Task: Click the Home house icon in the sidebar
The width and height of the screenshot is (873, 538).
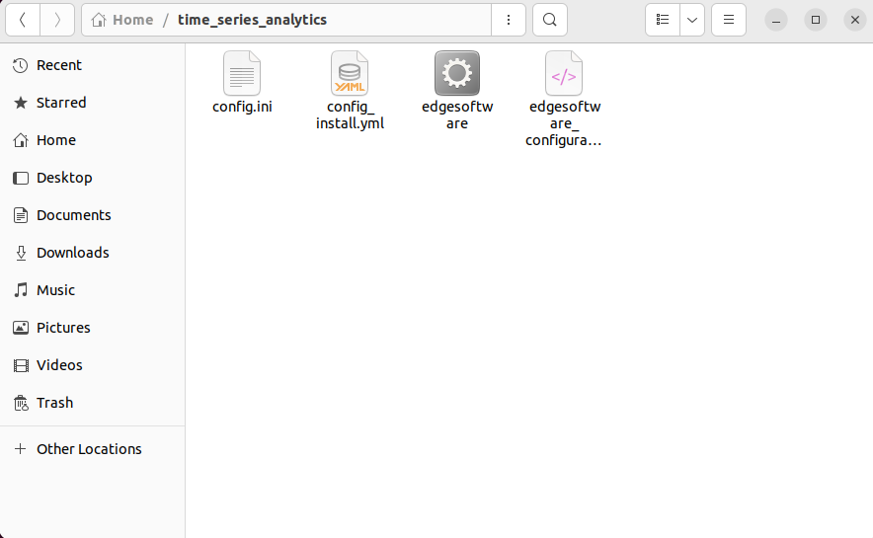Action: (21, 140)
